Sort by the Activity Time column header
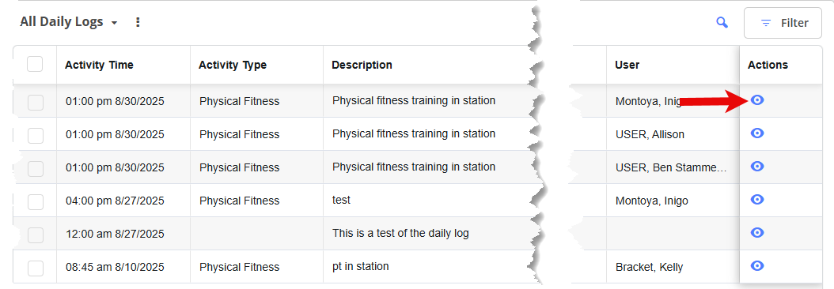The height and width of the screenshot is (289, 834). point(99,65)
